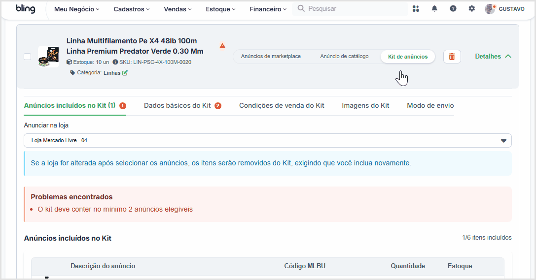Open Imagens do Kit tab
Image resolution: width=536 pixels, height=280 pixels.
(x=365, y=105)
